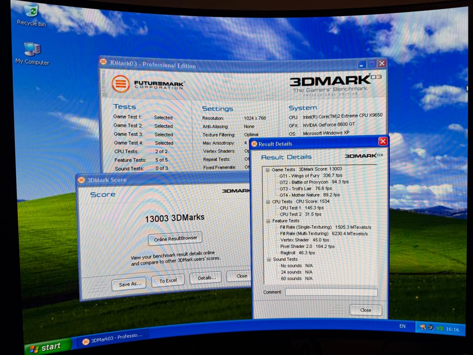Open the Start menu
This screenshot has height=355, width=473.
[48, 347]
